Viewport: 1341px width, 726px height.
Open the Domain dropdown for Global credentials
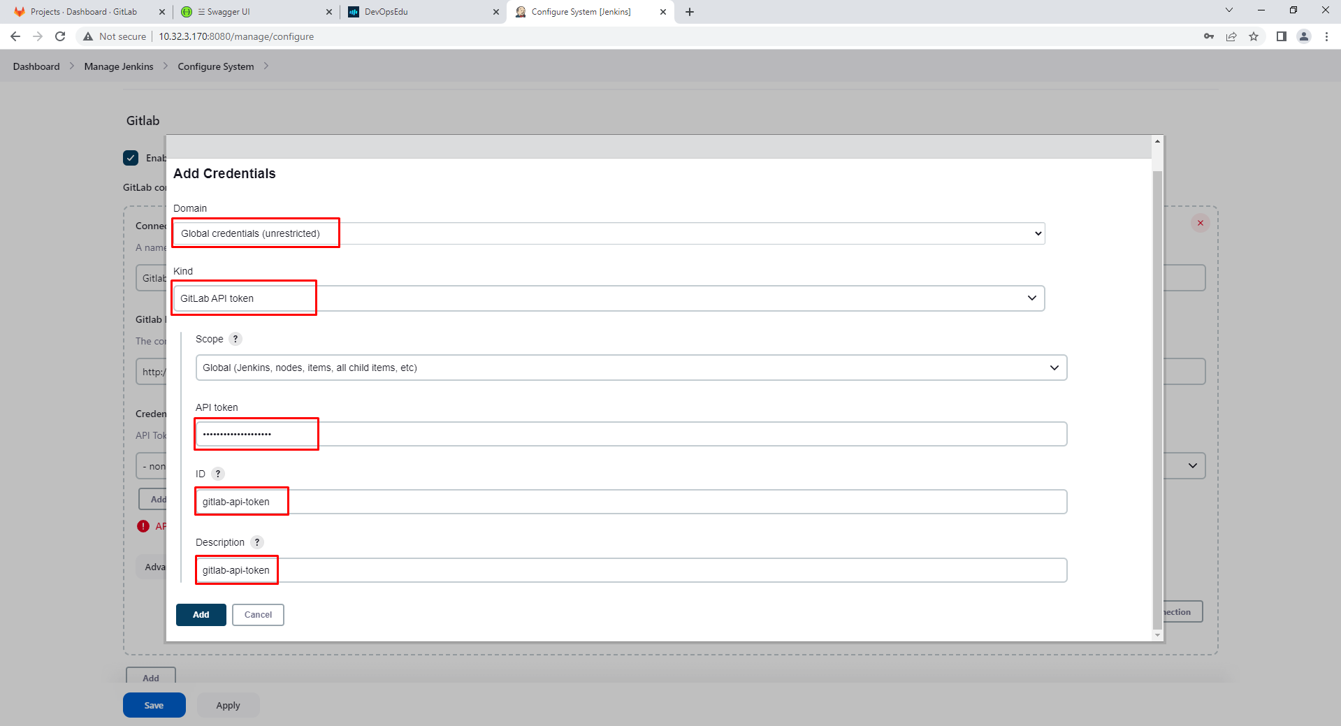click(x=609, y=233)
